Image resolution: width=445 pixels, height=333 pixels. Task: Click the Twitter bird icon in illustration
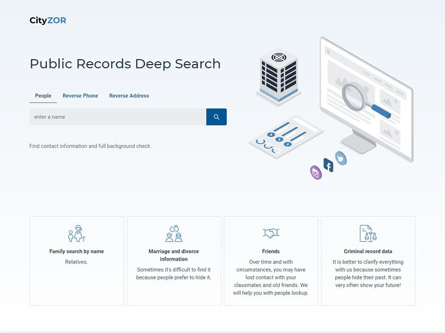(x=341, y=158)
